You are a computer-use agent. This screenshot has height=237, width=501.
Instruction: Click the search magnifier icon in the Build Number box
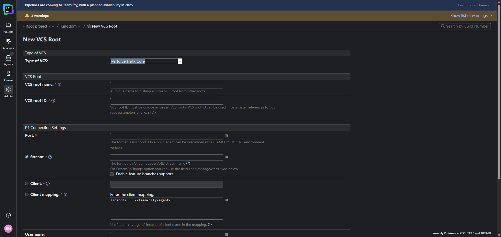tap(443, 26)
